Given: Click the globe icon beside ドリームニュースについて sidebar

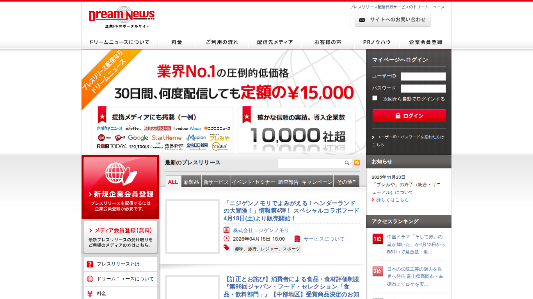Looking at the screenshot, I should click(x=90, y=279).
